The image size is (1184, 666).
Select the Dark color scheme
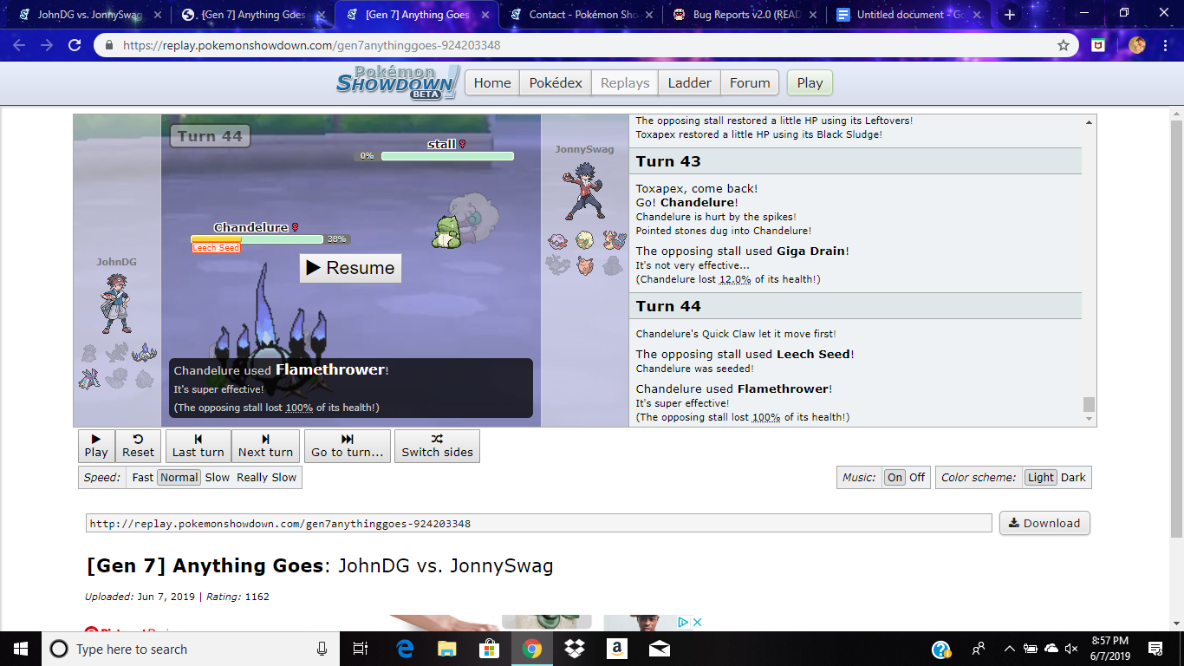tap(1073, 477)
